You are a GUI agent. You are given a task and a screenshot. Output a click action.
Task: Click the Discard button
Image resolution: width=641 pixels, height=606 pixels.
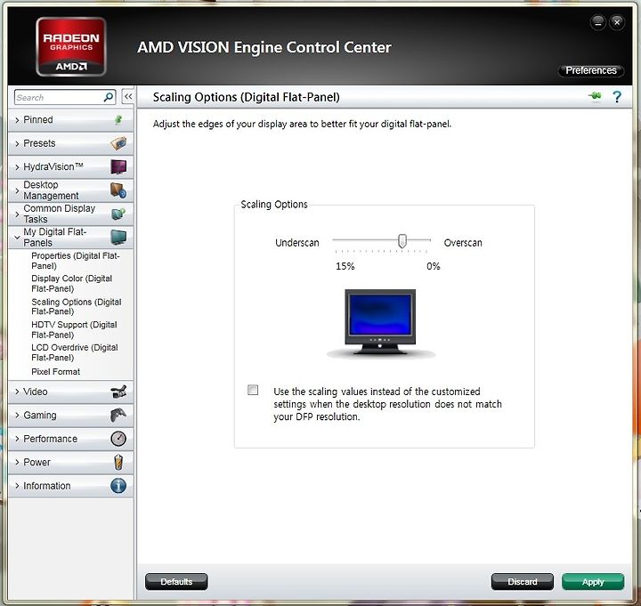pos(522,581)
